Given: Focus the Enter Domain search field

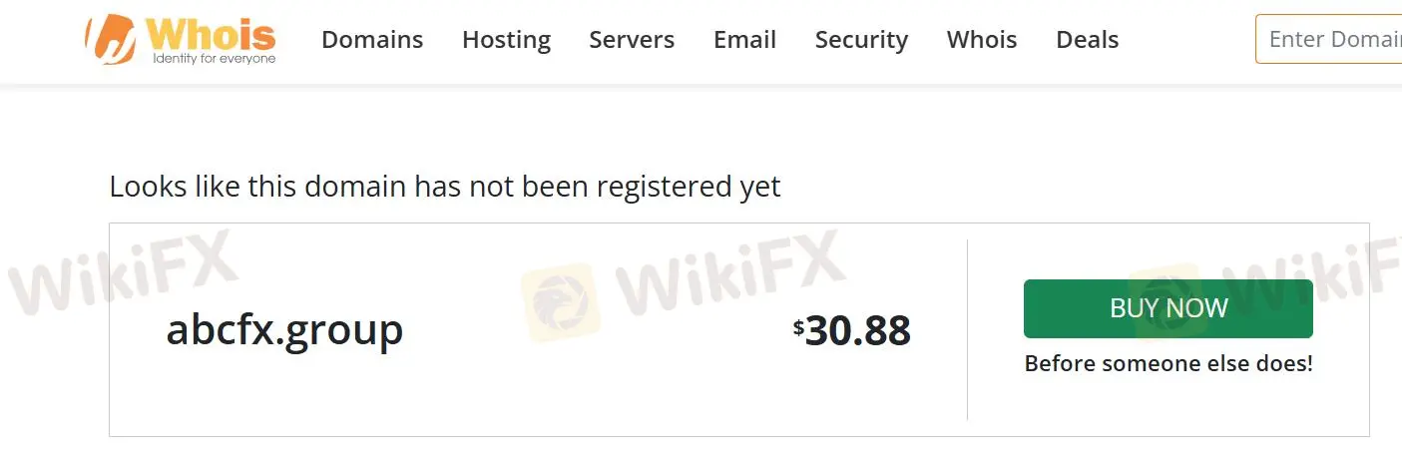Looking at the screenshot, I should click(x=1328, y=39).
